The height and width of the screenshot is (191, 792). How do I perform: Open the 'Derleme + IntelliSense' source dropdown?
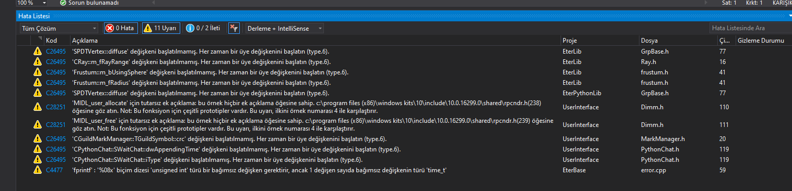pos(285,28)
